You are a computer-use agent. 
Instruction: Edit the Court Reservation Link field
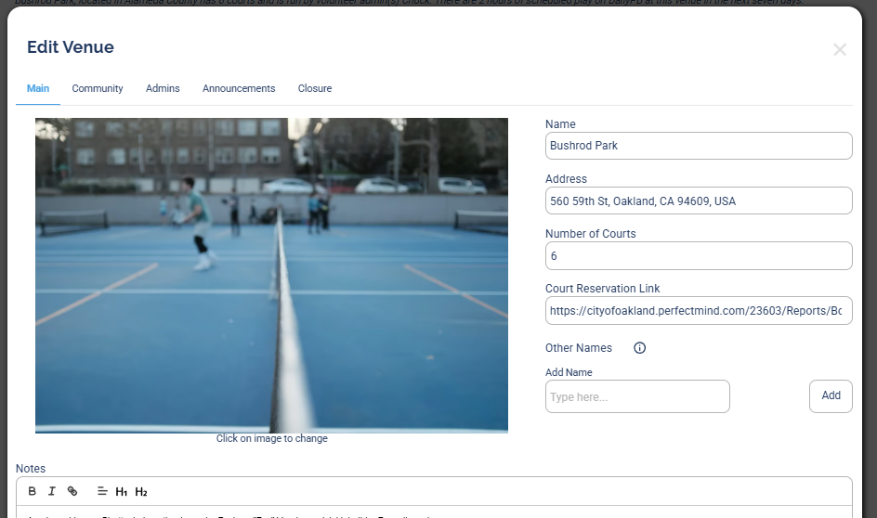click(x=699, y=311)
